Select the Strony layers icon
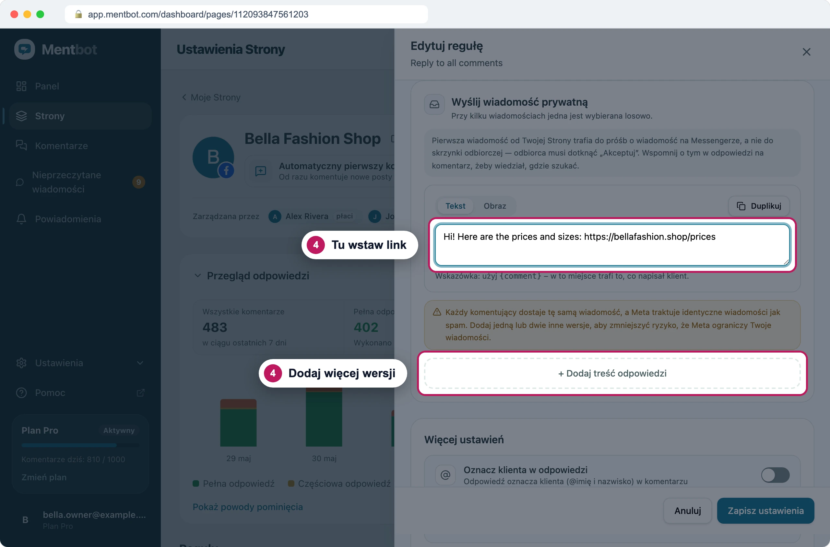Image resolution: width=830 pixels, height=547 pixels. (21, 116)
